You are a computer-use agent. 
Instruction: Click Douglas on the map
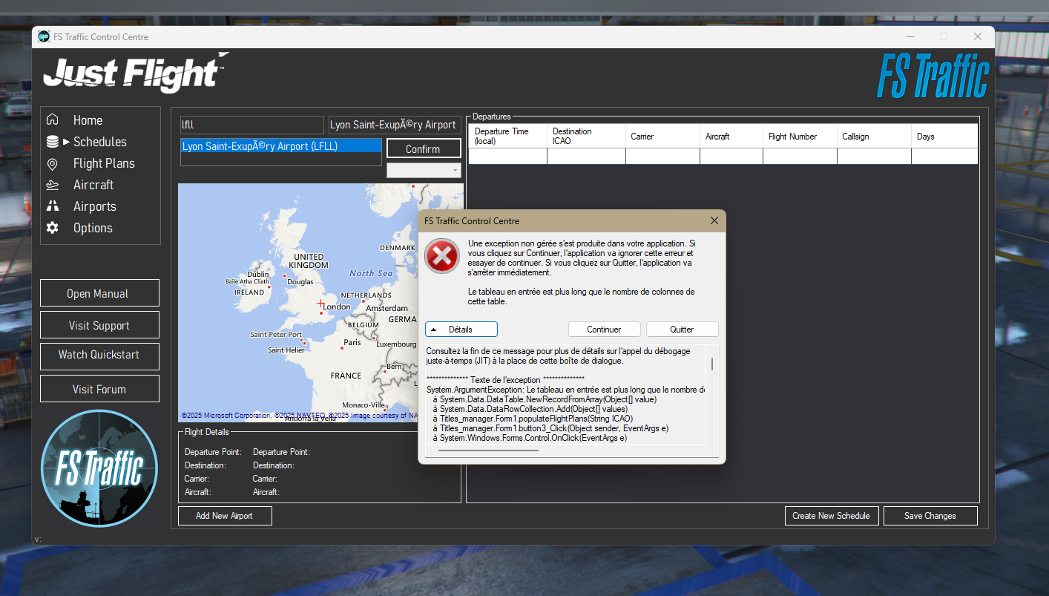(300, 282)
